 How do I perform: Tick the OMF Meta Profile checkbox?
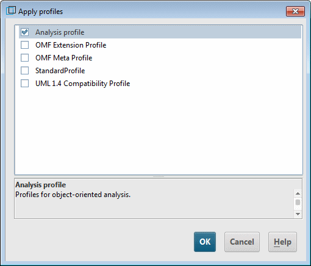[x=24, y=58]
